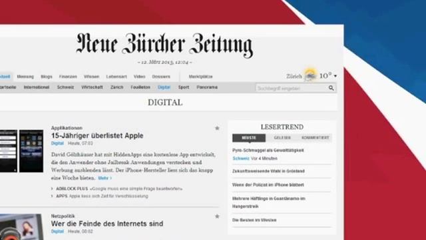This screenshot has width=426, height=240.
Task: Select the NEUSTE tab in Lesertrend
Action: [249, 138]
